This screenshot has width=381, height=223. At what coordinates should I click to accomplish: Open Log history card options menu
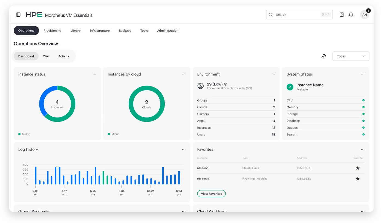coord(184,149)
